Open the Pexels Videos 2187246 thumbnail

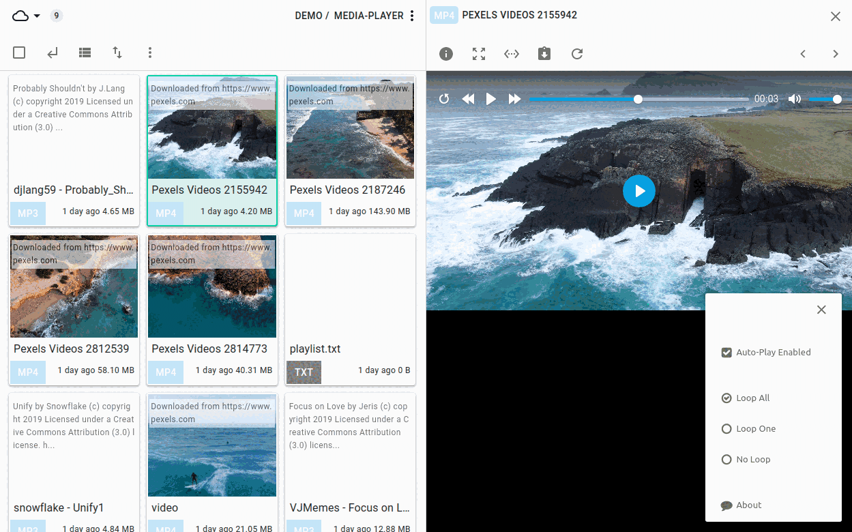tap(350, 128)
